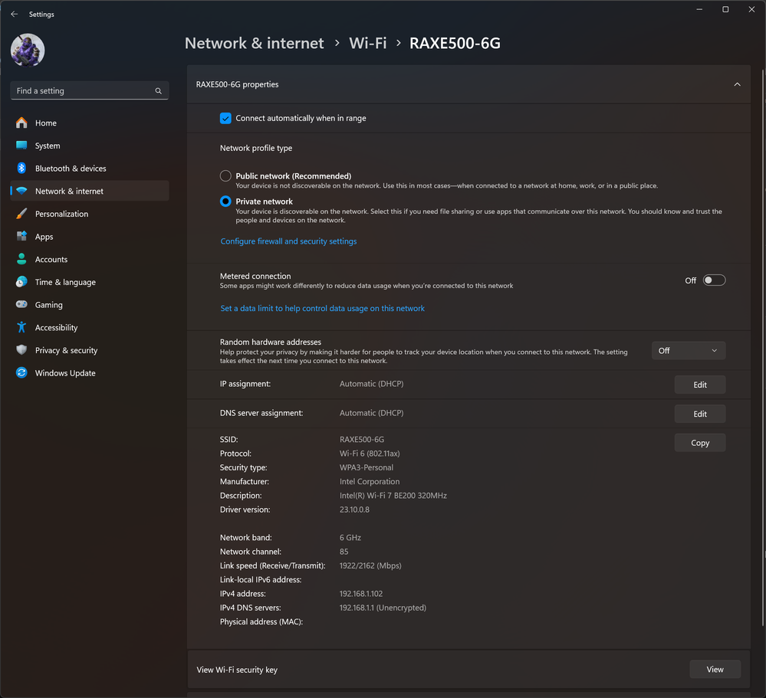766x698 pixels.
Task: Click link speed 1922/2162 (Mbps)
Action: click(370, 565)
